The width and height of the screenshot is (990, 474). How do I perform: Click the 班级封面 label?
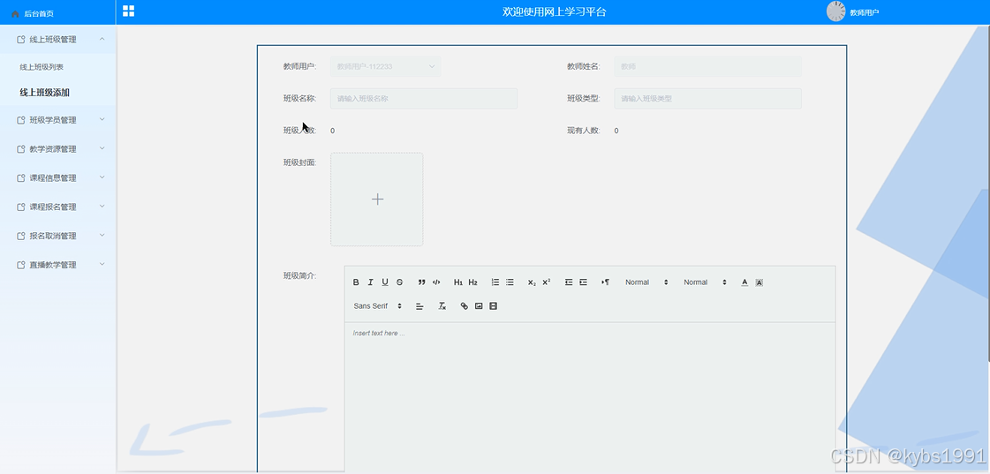300,162
